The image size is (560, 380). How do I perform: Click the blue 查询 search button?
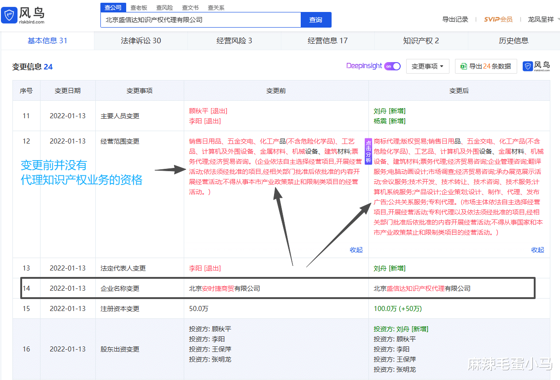pos(316,20)
